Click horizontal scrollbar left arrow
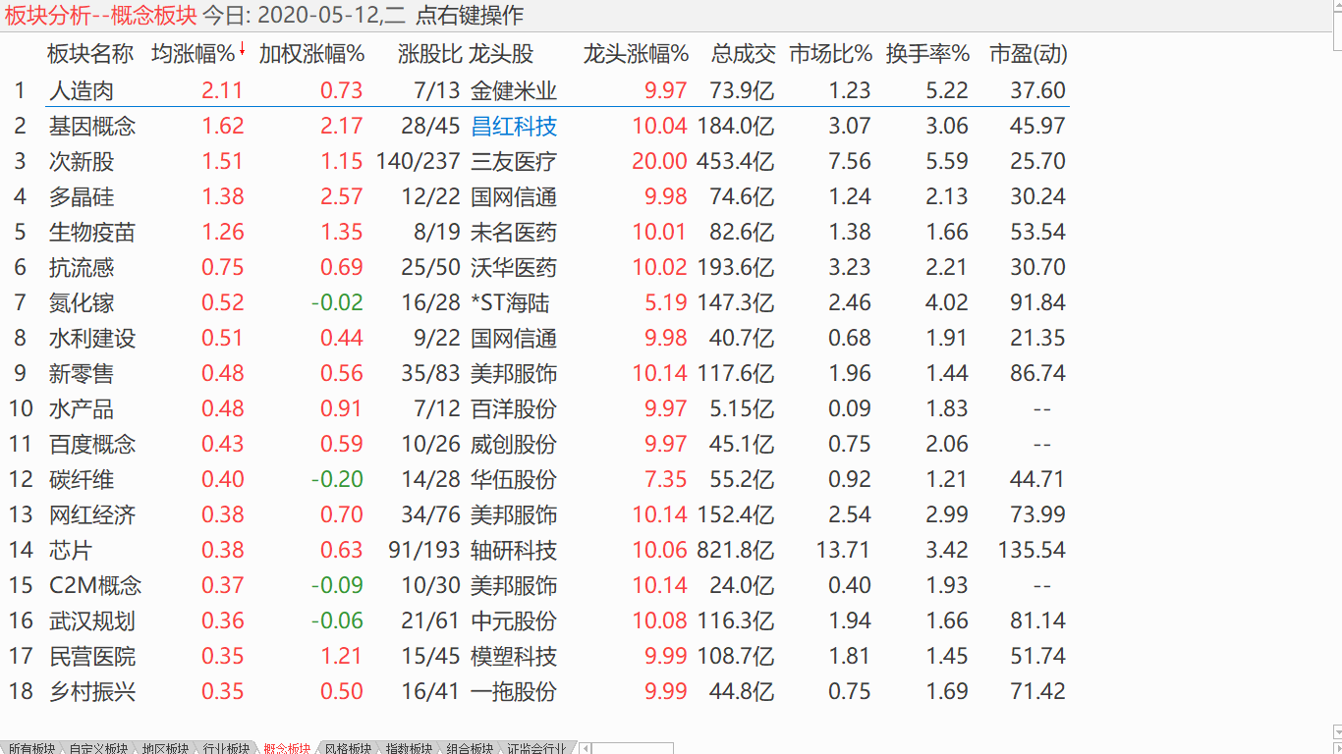1342x754 pixels. click(x=586, y=748)
